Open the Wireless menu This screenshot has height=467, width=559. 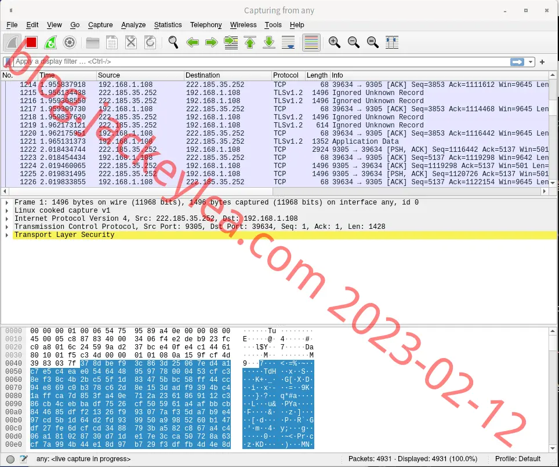[x=243, y=25]
